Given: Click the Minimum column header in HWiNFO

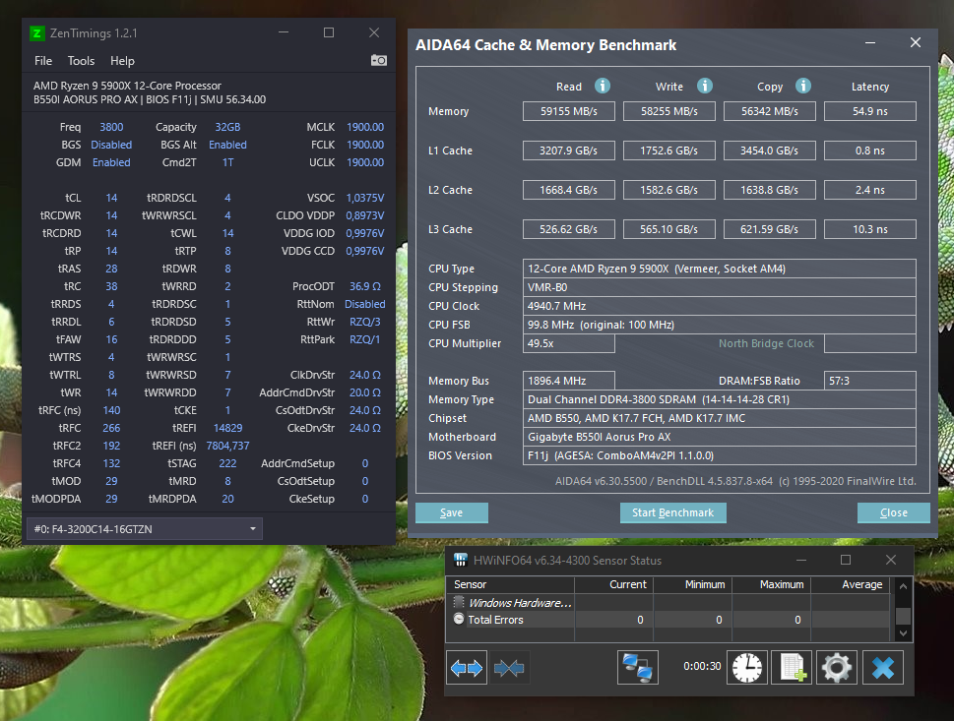Looking at the screenshot, I should (x=692, y=584).
